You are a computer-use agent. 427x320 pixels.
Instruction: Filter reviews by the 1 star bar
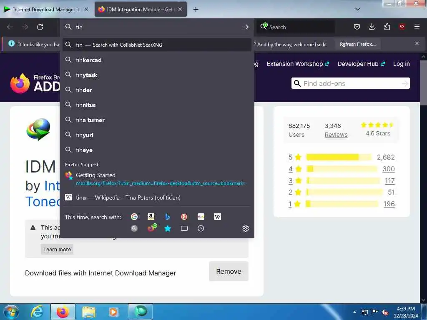(342, 204)
